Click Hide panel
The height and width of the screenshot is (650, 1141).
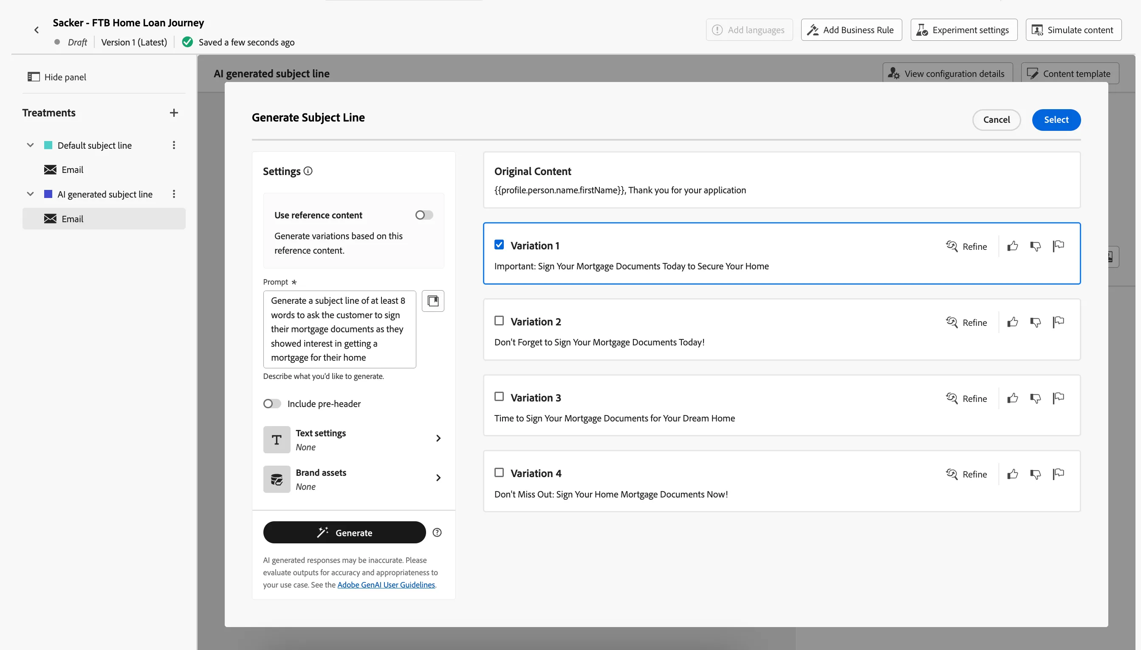(56, 77)
